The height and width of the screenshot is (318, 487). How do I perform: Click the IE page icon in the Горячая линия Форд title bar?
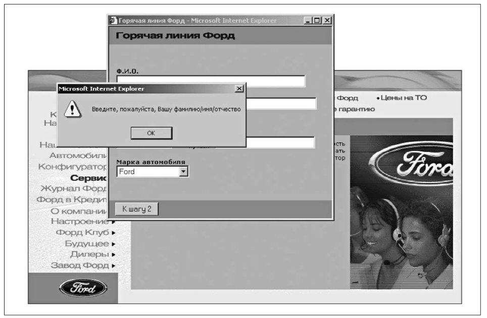pyautogui.click(x=113, y=21)
